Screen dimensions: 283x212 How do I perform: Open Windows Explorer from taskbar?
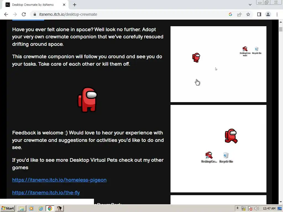coord(22,208)
